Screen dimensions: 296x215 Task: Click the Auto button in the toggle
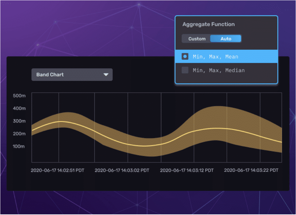pyautogui.click(x=226, y=38)
